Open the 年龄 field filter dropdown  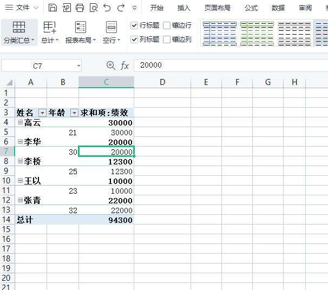[x=74, y=113]
